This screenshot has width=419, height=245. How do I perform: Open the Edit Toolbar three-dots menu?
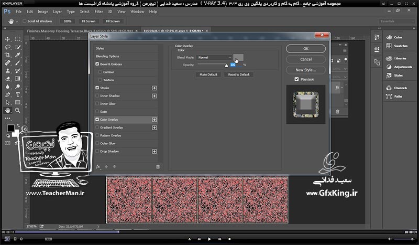7,118
